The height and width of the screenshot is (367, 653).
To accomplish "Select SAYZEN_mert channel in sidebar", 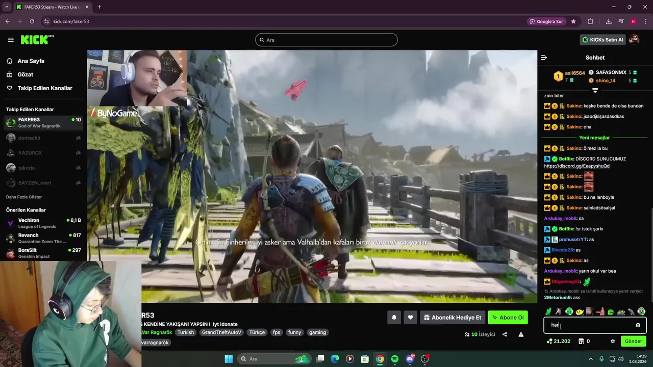I will 43,182.
